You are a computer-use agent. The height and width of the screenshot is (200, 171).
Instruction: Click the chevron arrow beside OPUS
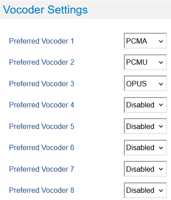coord(161,84)
